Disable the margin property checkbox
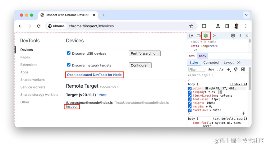This screenshot has width=266, height=146. (190, 107)
